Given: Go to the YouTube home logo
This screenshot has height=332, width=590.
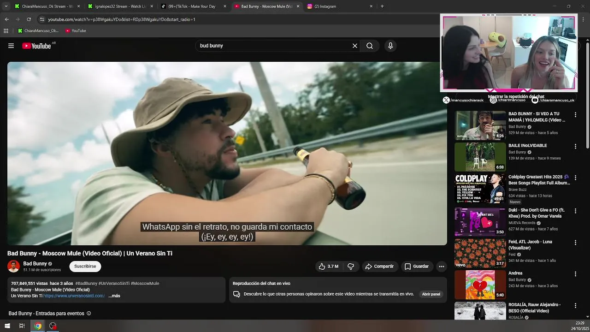Looking at the screenshot, I should [37, 46].
